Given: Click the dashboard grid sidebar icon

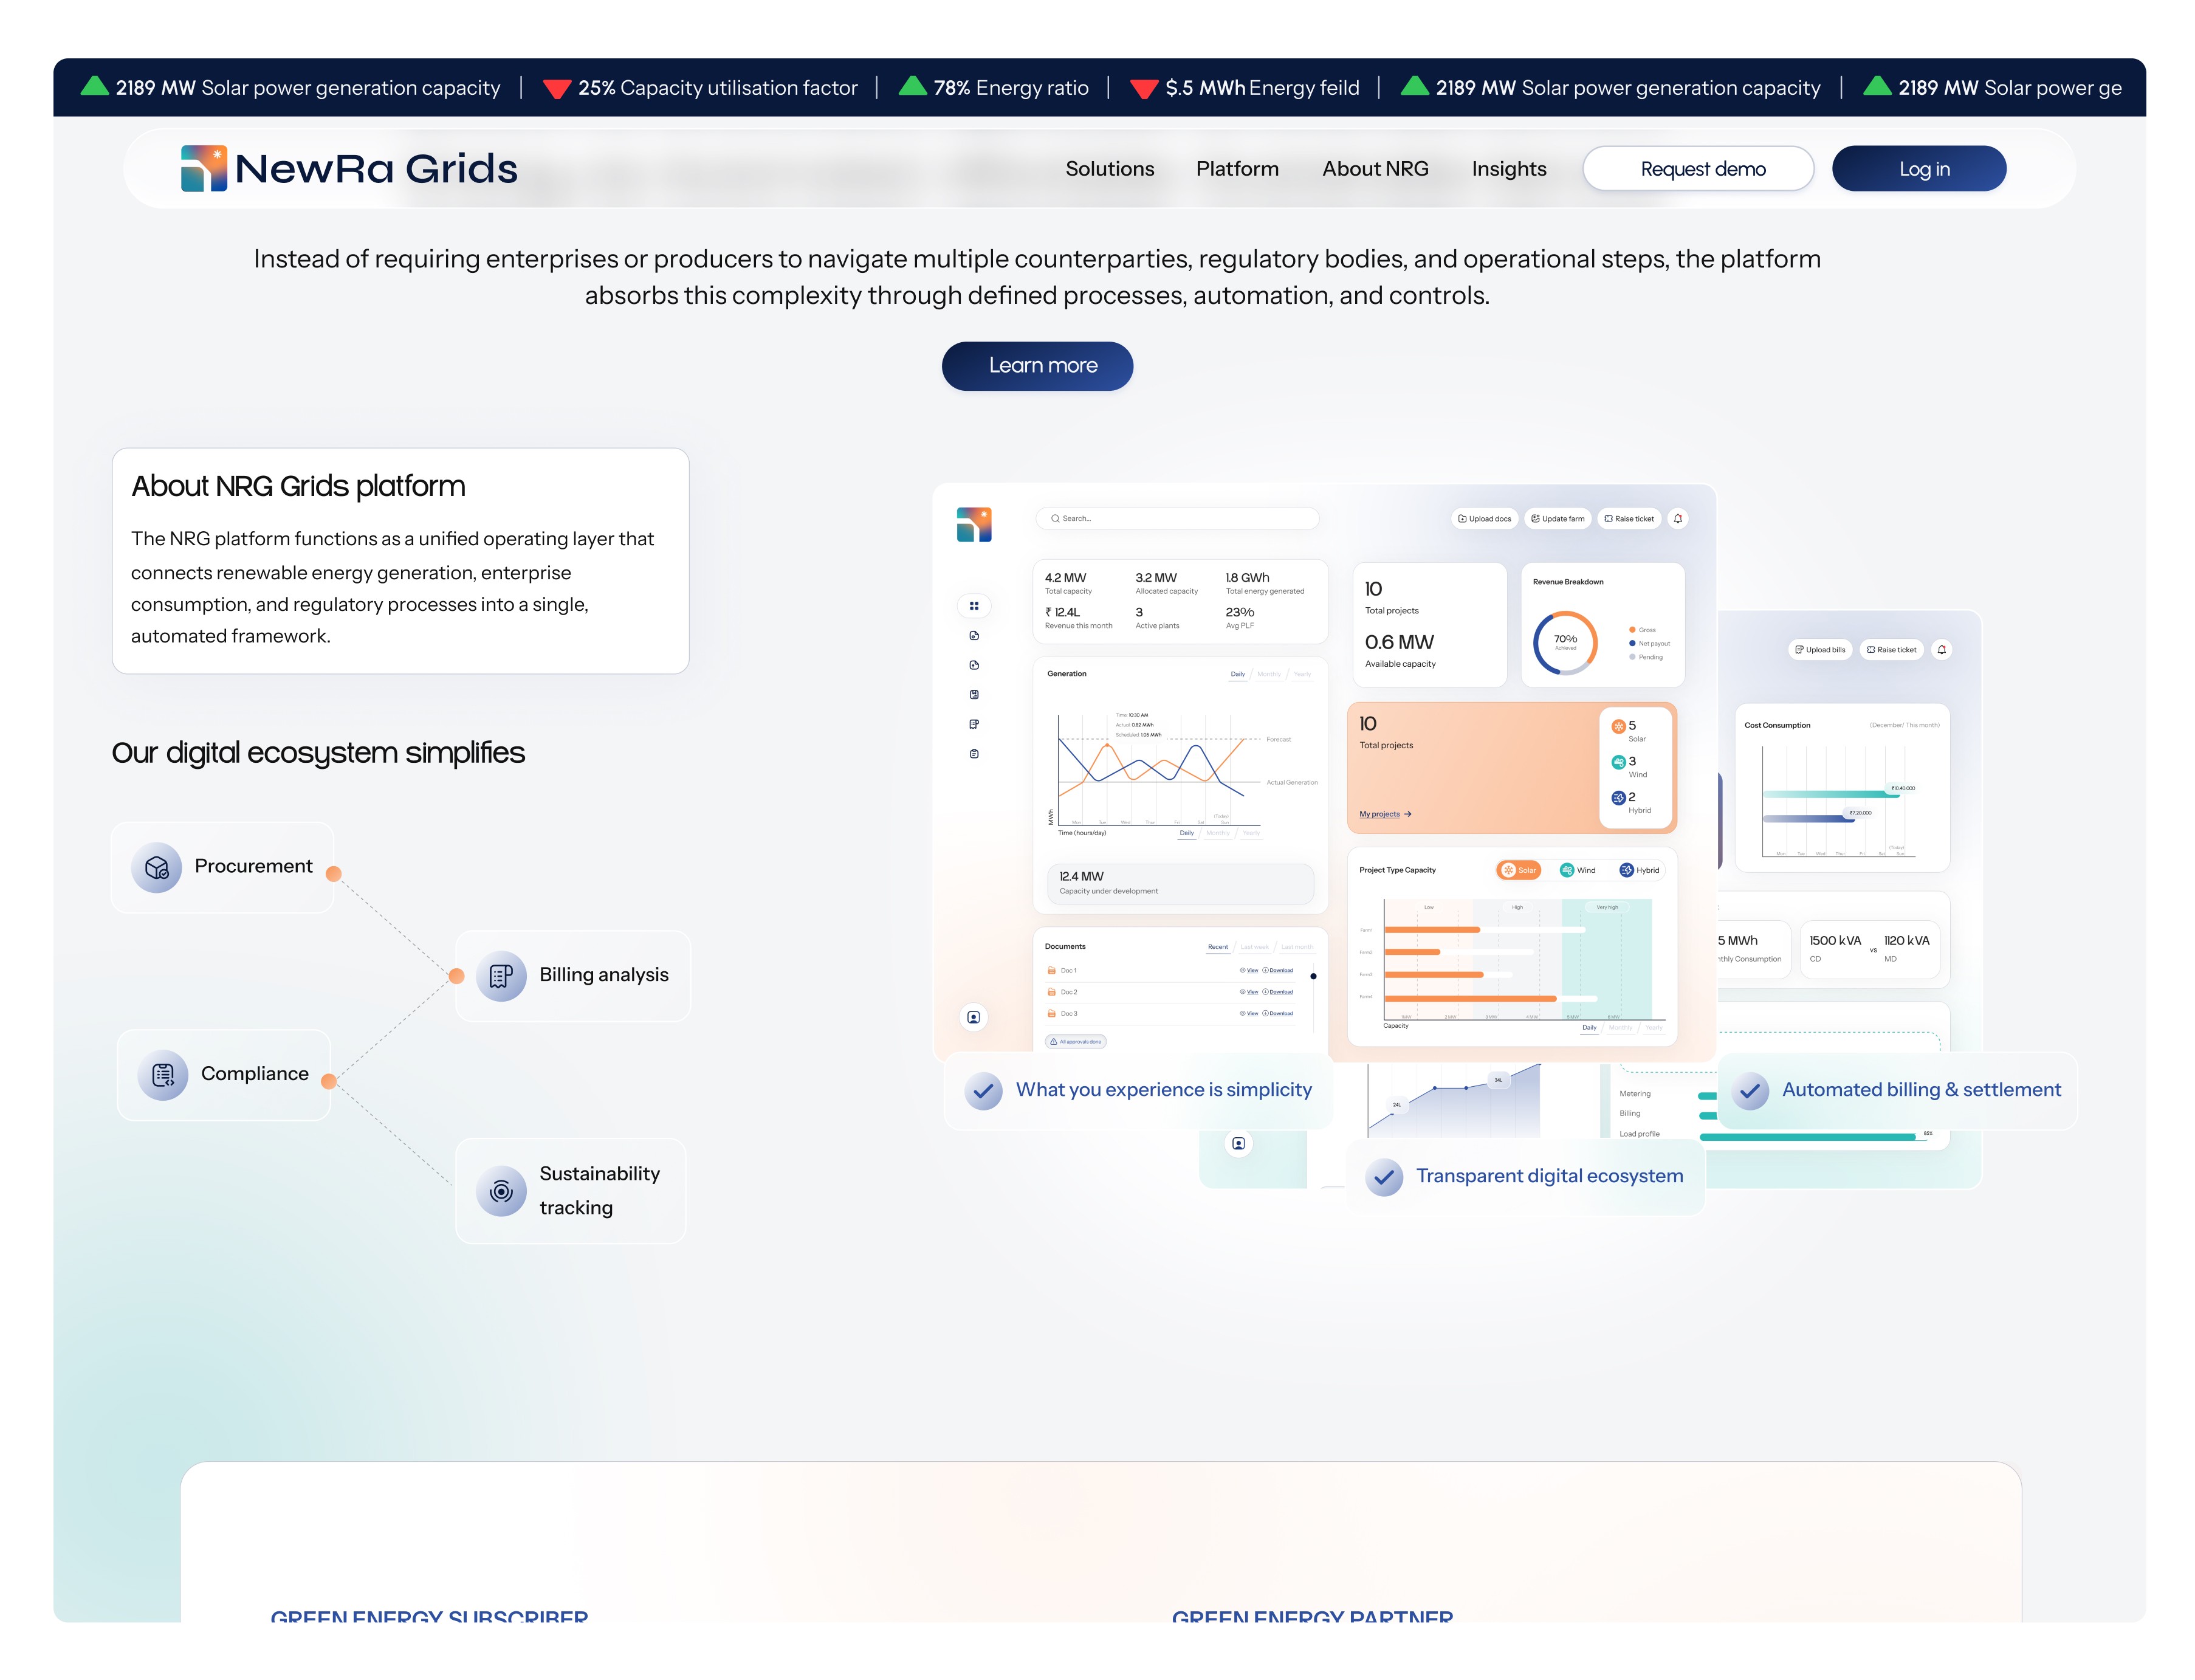Looking at the screenshot, I should pyautogui.click(x=974, y=605).
